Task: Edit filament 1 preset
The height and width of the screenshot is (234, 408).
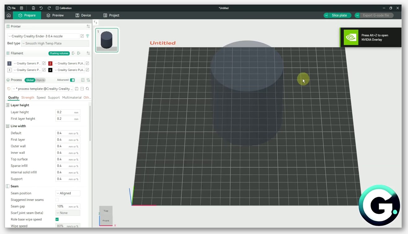Action: pos(44,63)
